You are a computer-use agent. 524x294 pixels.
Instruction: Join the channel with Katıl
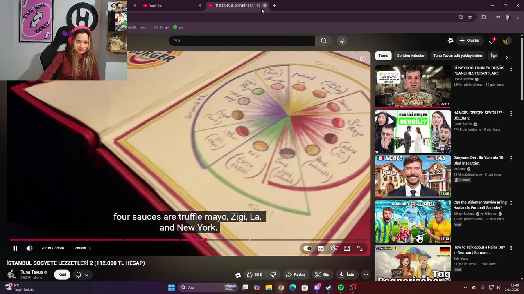click(62, 274)
